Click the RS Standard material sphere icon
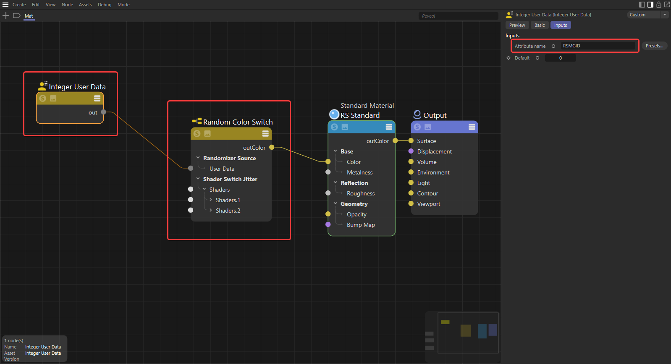 [x=334, y=114]
